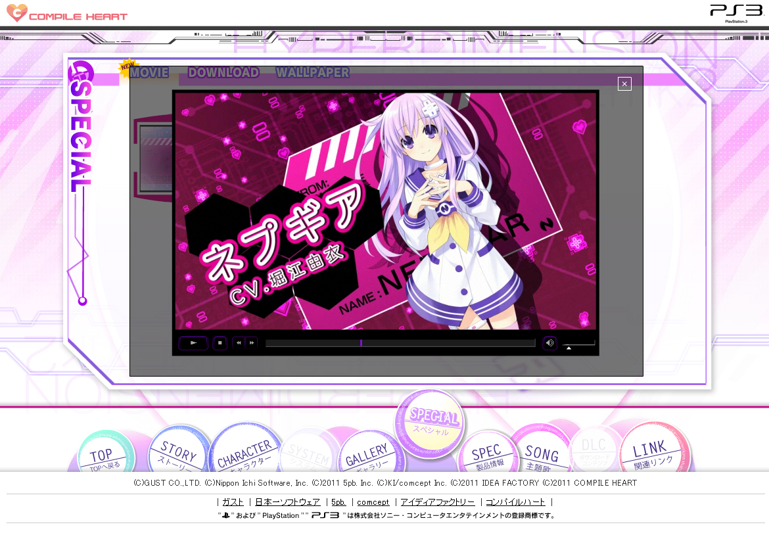
Task: Open the STORY navigation bubble
Action: [x=179, y=449]
